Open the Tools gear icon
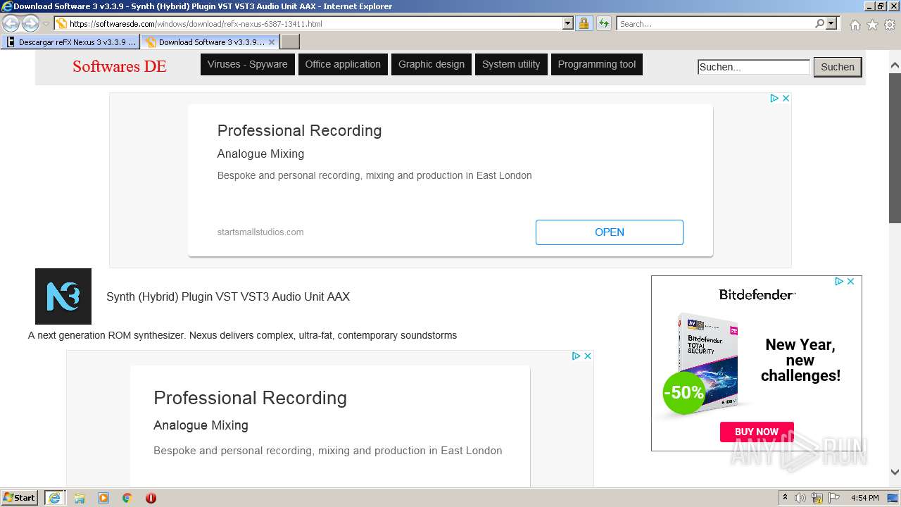Viewport: 901px width, 507px height. [x=890, y=25]
